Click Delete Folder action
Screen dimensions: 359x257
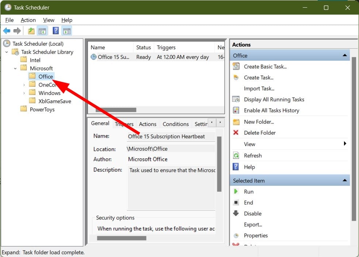point(260,133)
